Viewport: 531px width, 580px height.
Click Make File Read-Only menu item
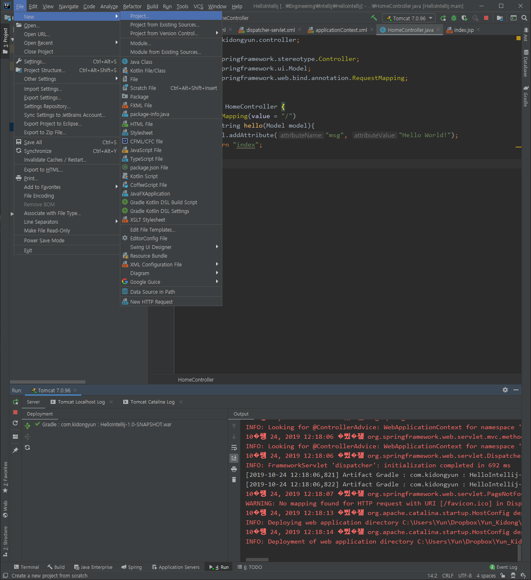[x=66, y=230]
